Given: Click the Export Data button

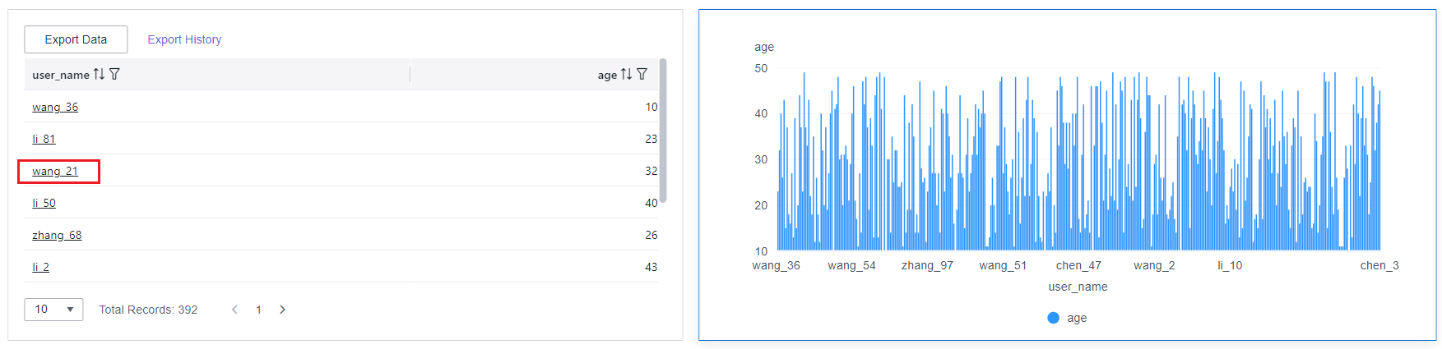Looking at the screenshot, I should [76, 39].
